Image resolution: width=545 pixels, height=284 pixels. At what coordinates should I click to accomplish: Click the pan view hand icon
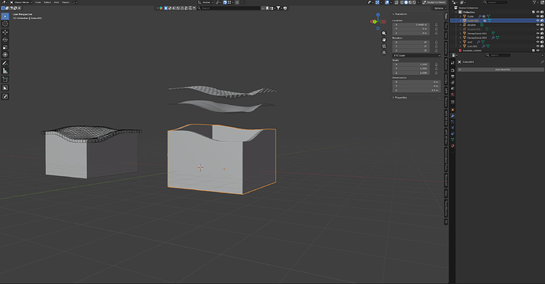384,39
